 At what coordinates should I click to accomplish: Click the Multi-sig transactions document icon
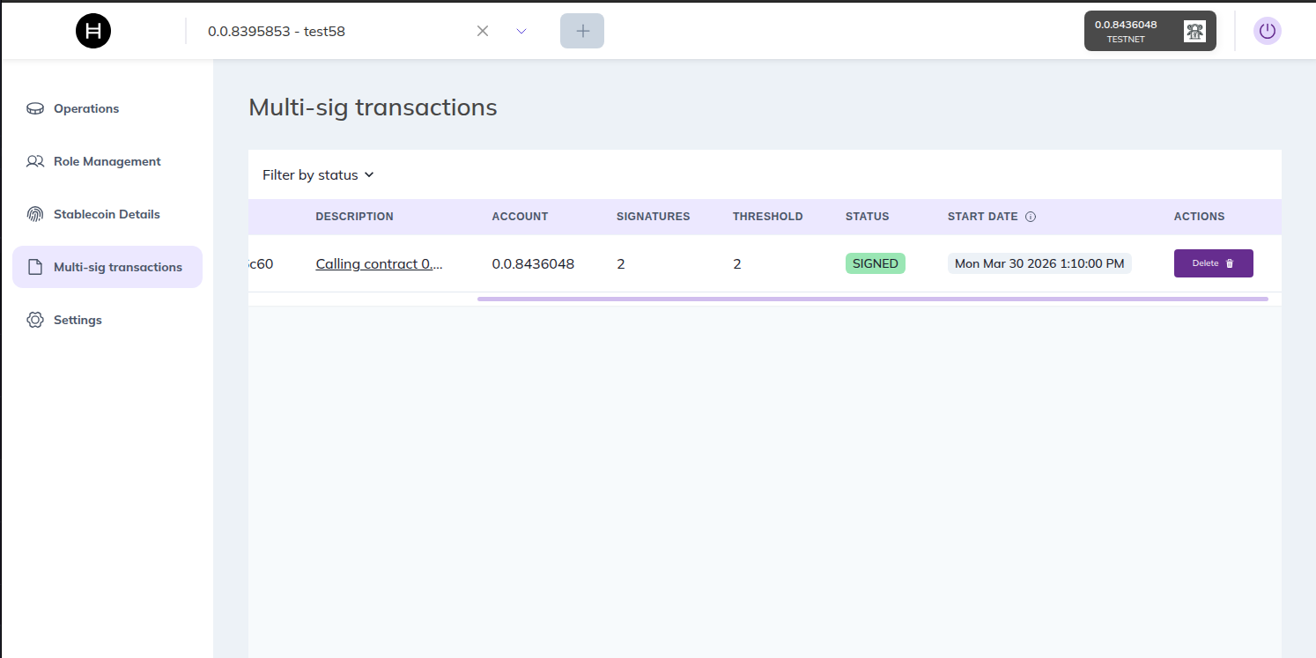pos(35,266)
